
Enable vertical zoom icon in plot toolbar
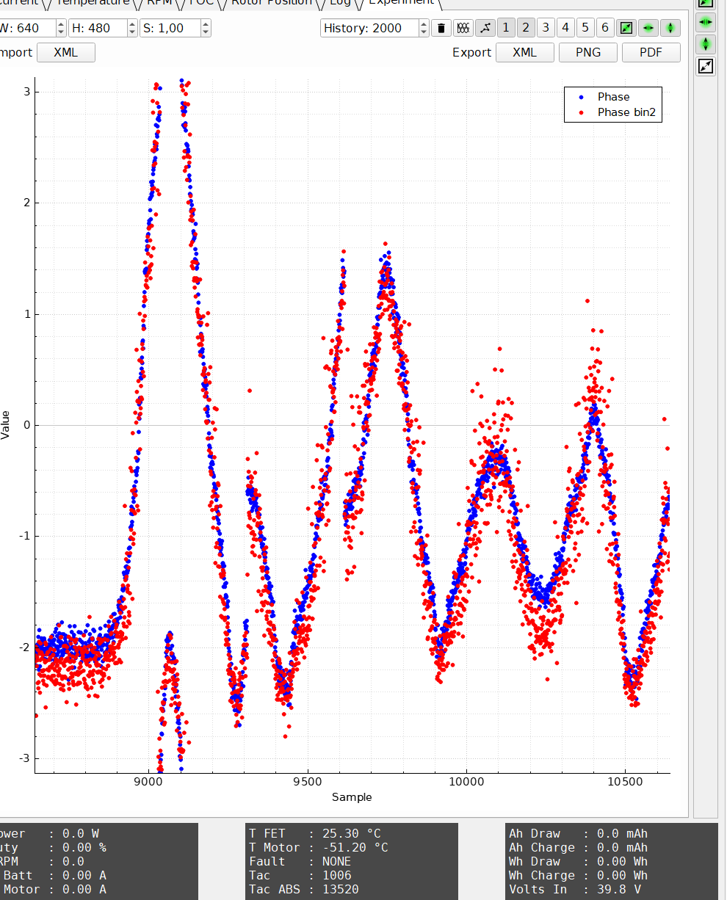click(670, 28)
